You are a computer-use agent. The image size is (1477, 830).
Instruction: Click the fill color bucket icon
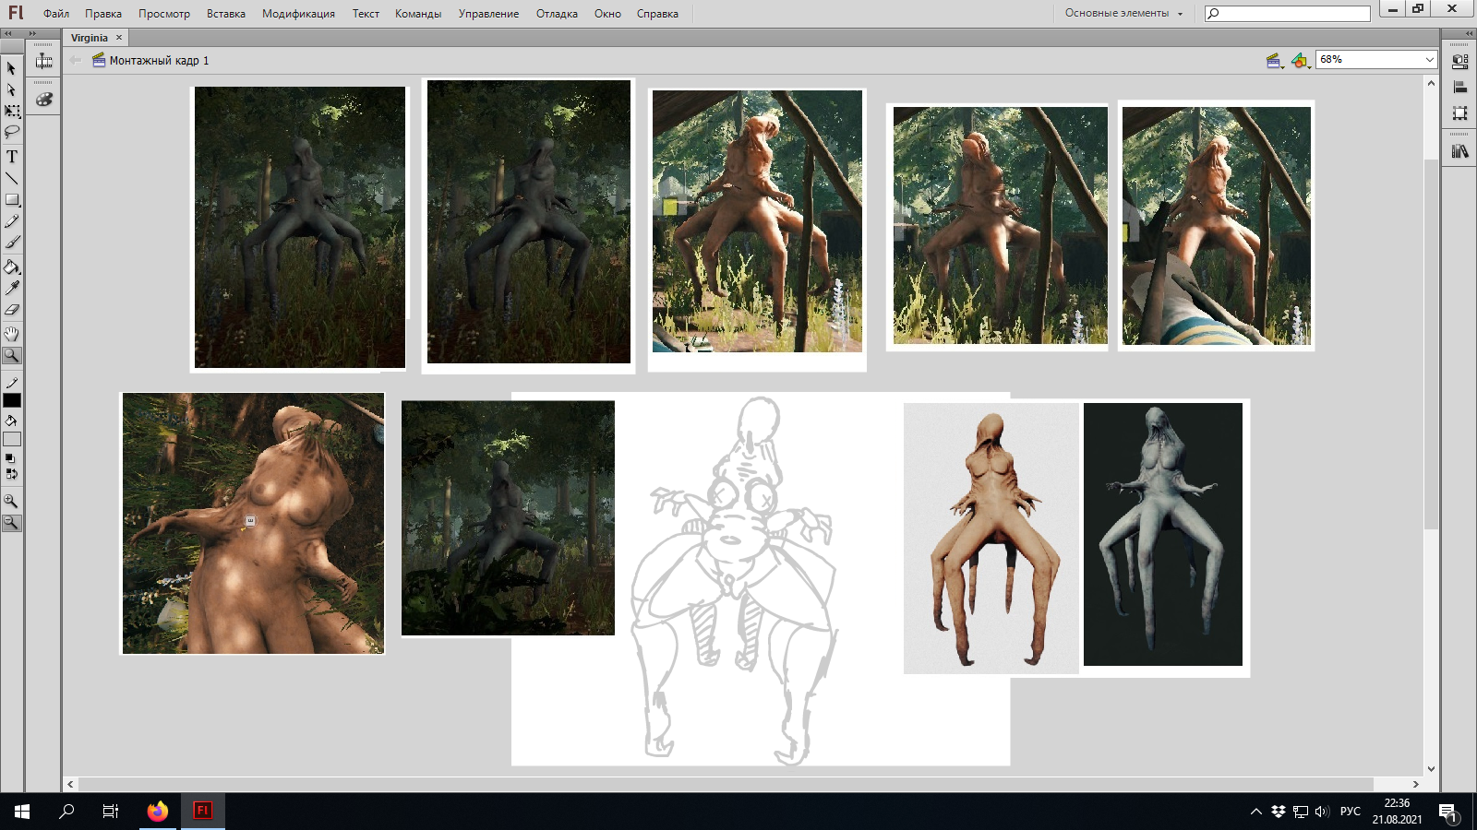click(11, 421)
